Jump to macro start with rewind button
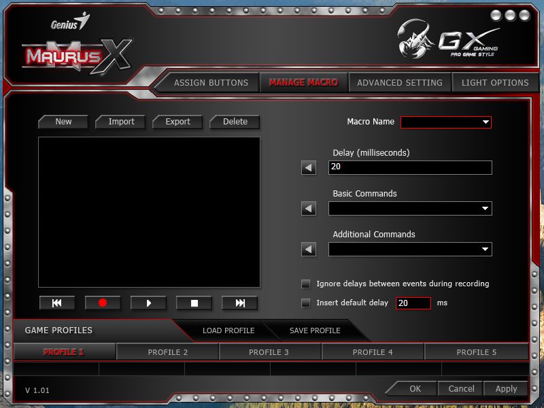Image resolution: width=544 pixels, height=408 pixels. [57, 303]
